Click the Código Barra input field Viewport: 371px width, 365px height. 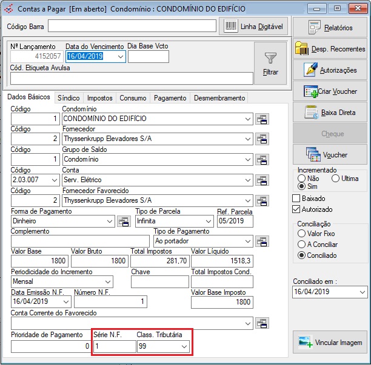(132, 26)
